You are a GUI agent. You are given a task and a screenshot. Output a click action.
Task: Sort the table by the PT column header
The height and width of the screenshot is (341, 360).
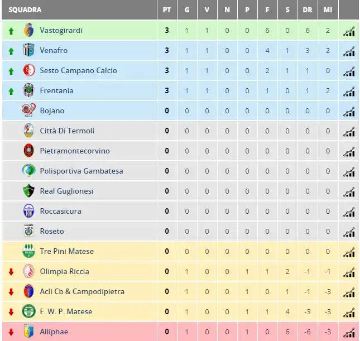pyautogui.click(x=167, y=10)
